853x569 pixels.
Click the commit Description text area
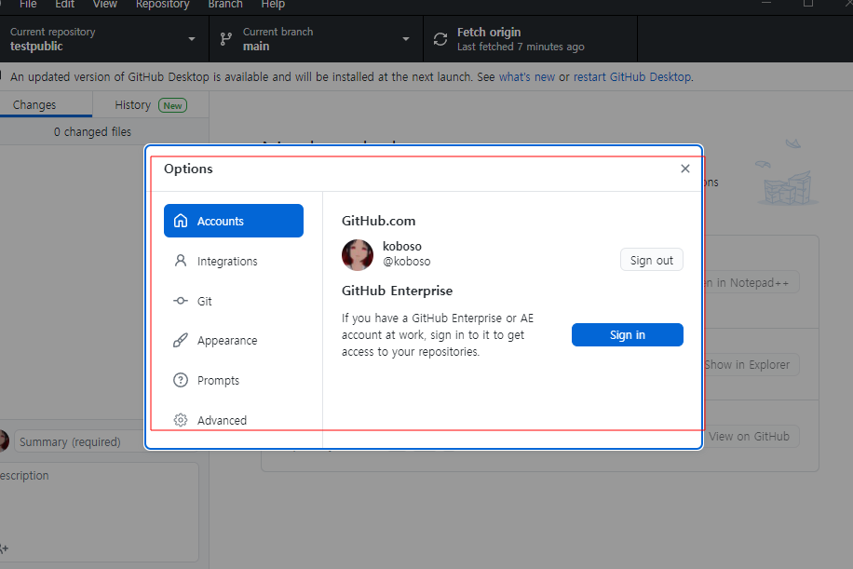point(99,511)
